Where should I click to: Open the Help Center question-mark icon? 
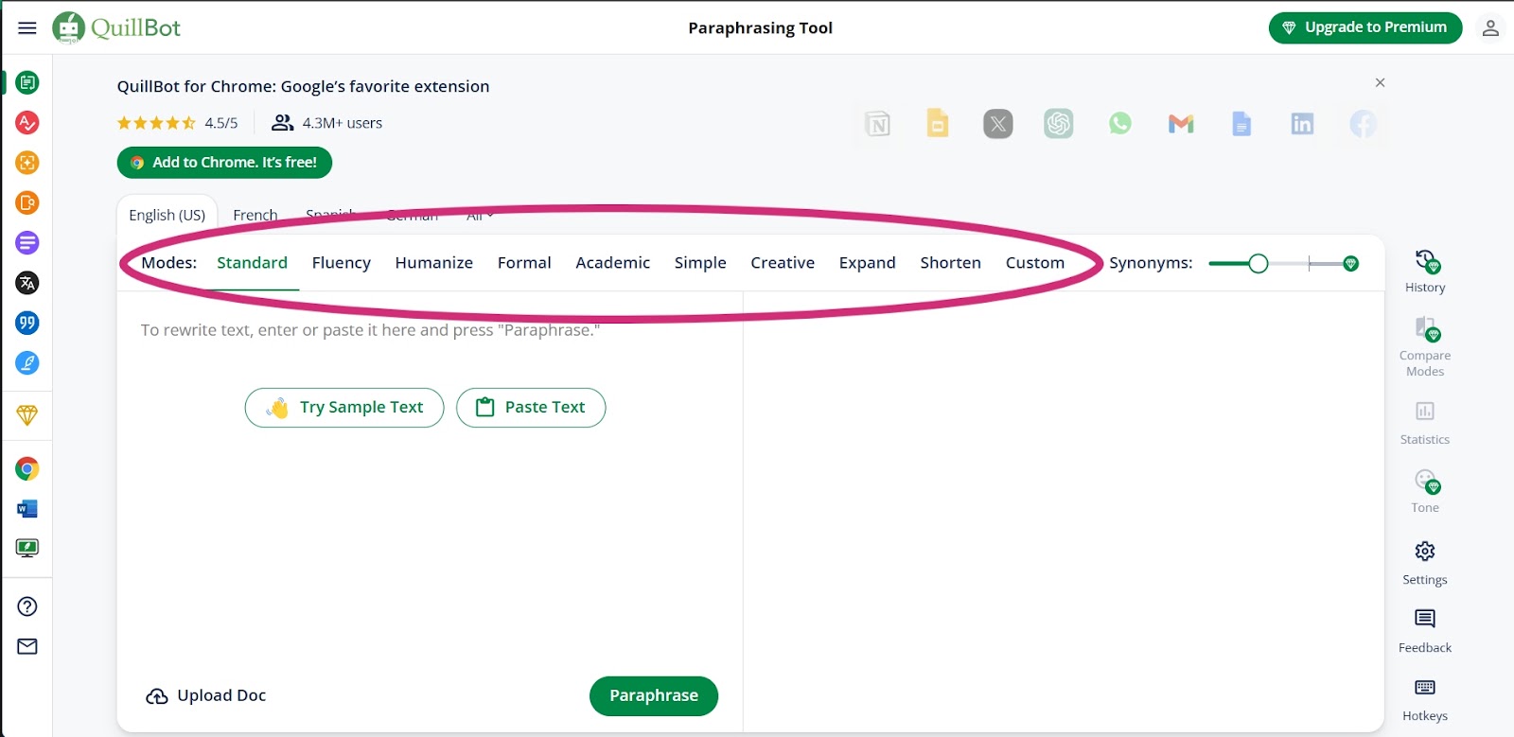[x=27, y=606]
